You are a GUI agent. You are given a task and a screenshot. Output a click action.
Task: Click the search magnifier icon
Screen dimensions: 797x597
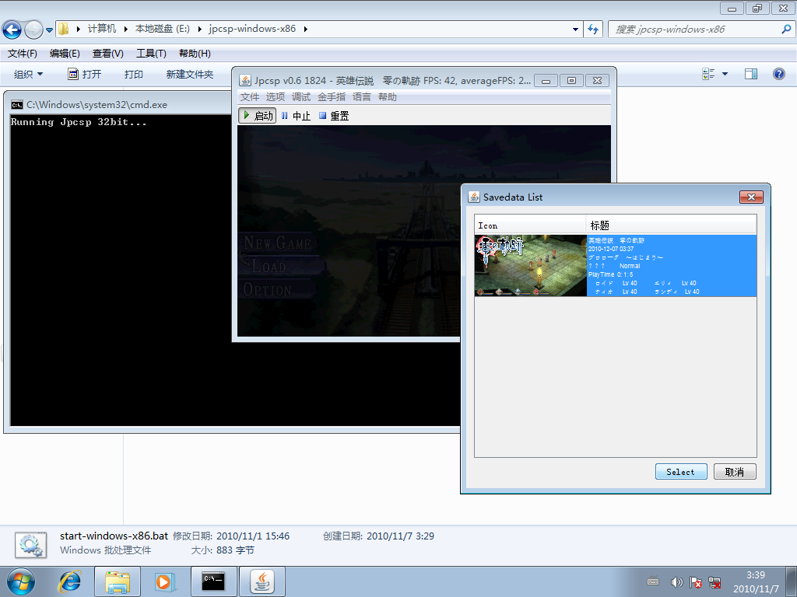point(786,30)
